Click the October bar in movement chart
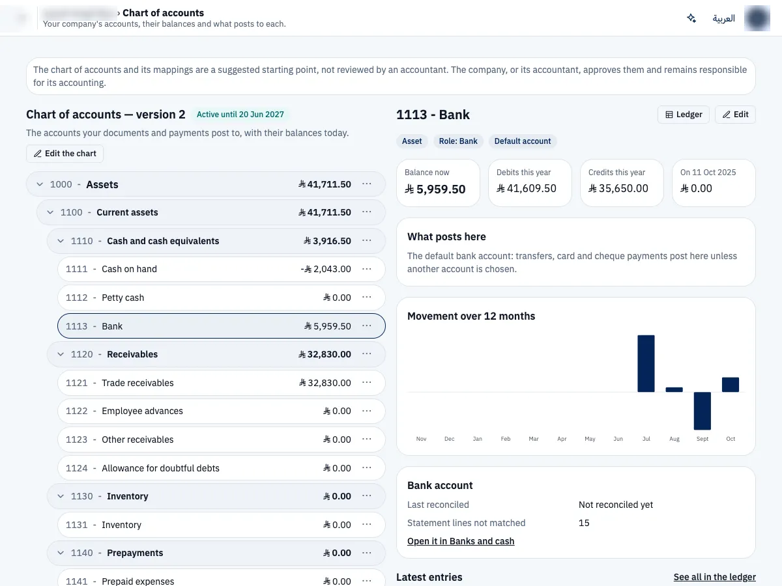Viewport: 782px width, 586px height. coord(731,384)
